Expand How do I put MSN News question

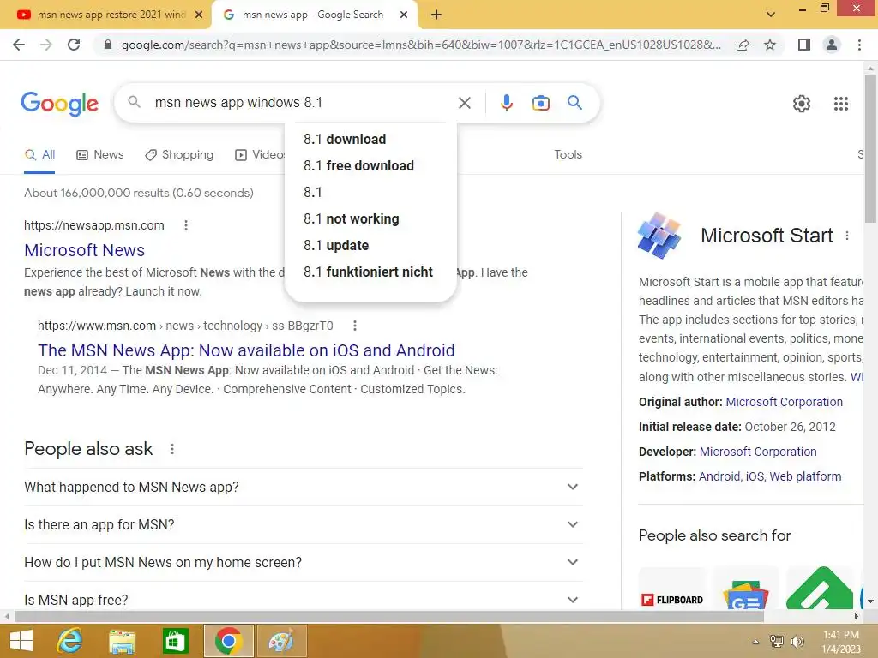click(x=304, y=562)
